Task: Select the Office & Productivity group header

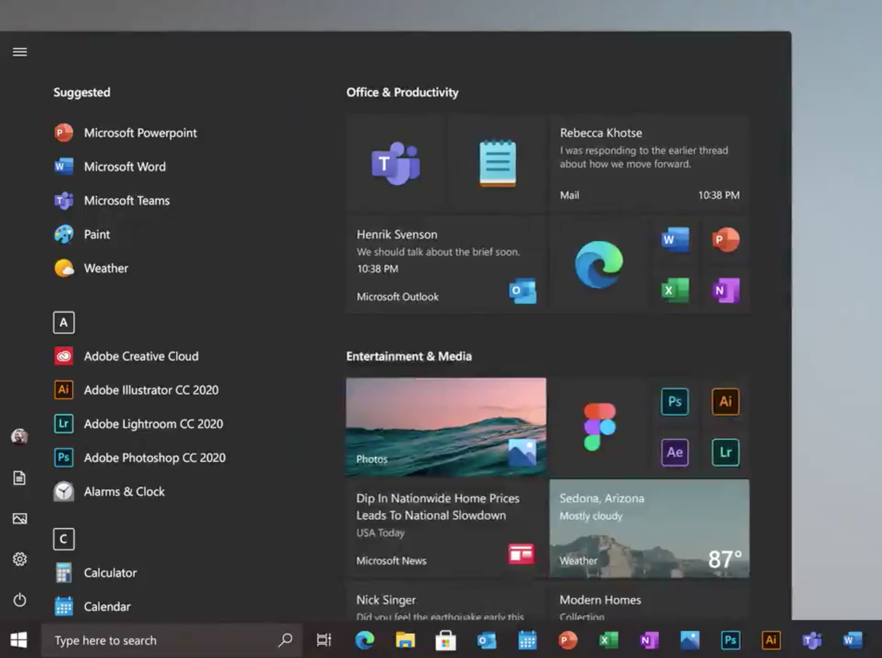Action: coord(402,92)
